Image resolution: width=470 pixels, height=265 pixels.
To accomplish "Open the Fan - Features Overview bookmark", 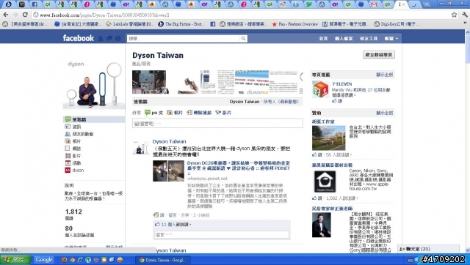I will click(294, 24).
